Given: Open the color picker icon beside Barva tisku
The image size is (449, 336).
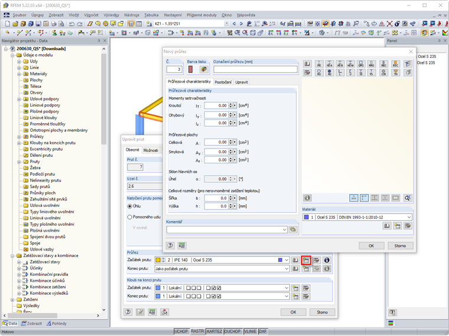Looking at the screenshot, I should click(204, 69).
